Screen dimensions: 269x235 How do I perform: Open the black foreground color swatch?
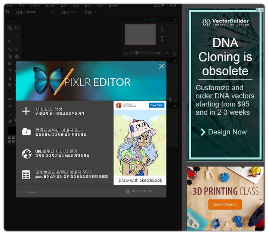(12, 130)
